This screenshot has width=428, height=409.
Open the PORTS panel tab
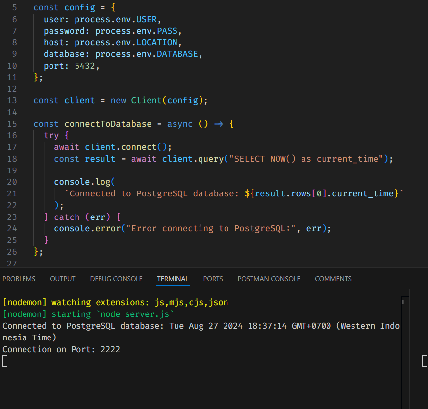[213, 279]
